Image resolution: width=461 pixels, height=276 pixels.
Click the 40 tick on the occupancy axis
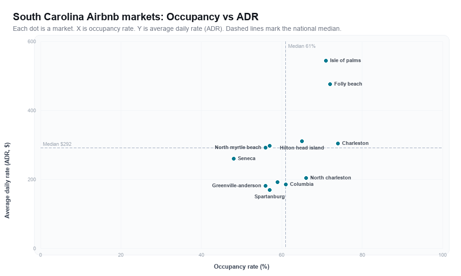(x=201, y=255)
